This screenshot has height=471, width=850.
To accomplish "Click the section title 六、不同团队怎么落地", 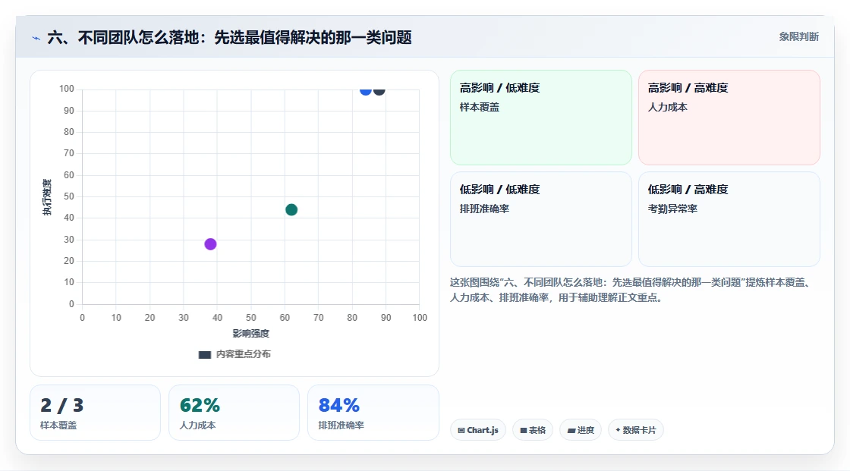I will (x=229, y=37).
